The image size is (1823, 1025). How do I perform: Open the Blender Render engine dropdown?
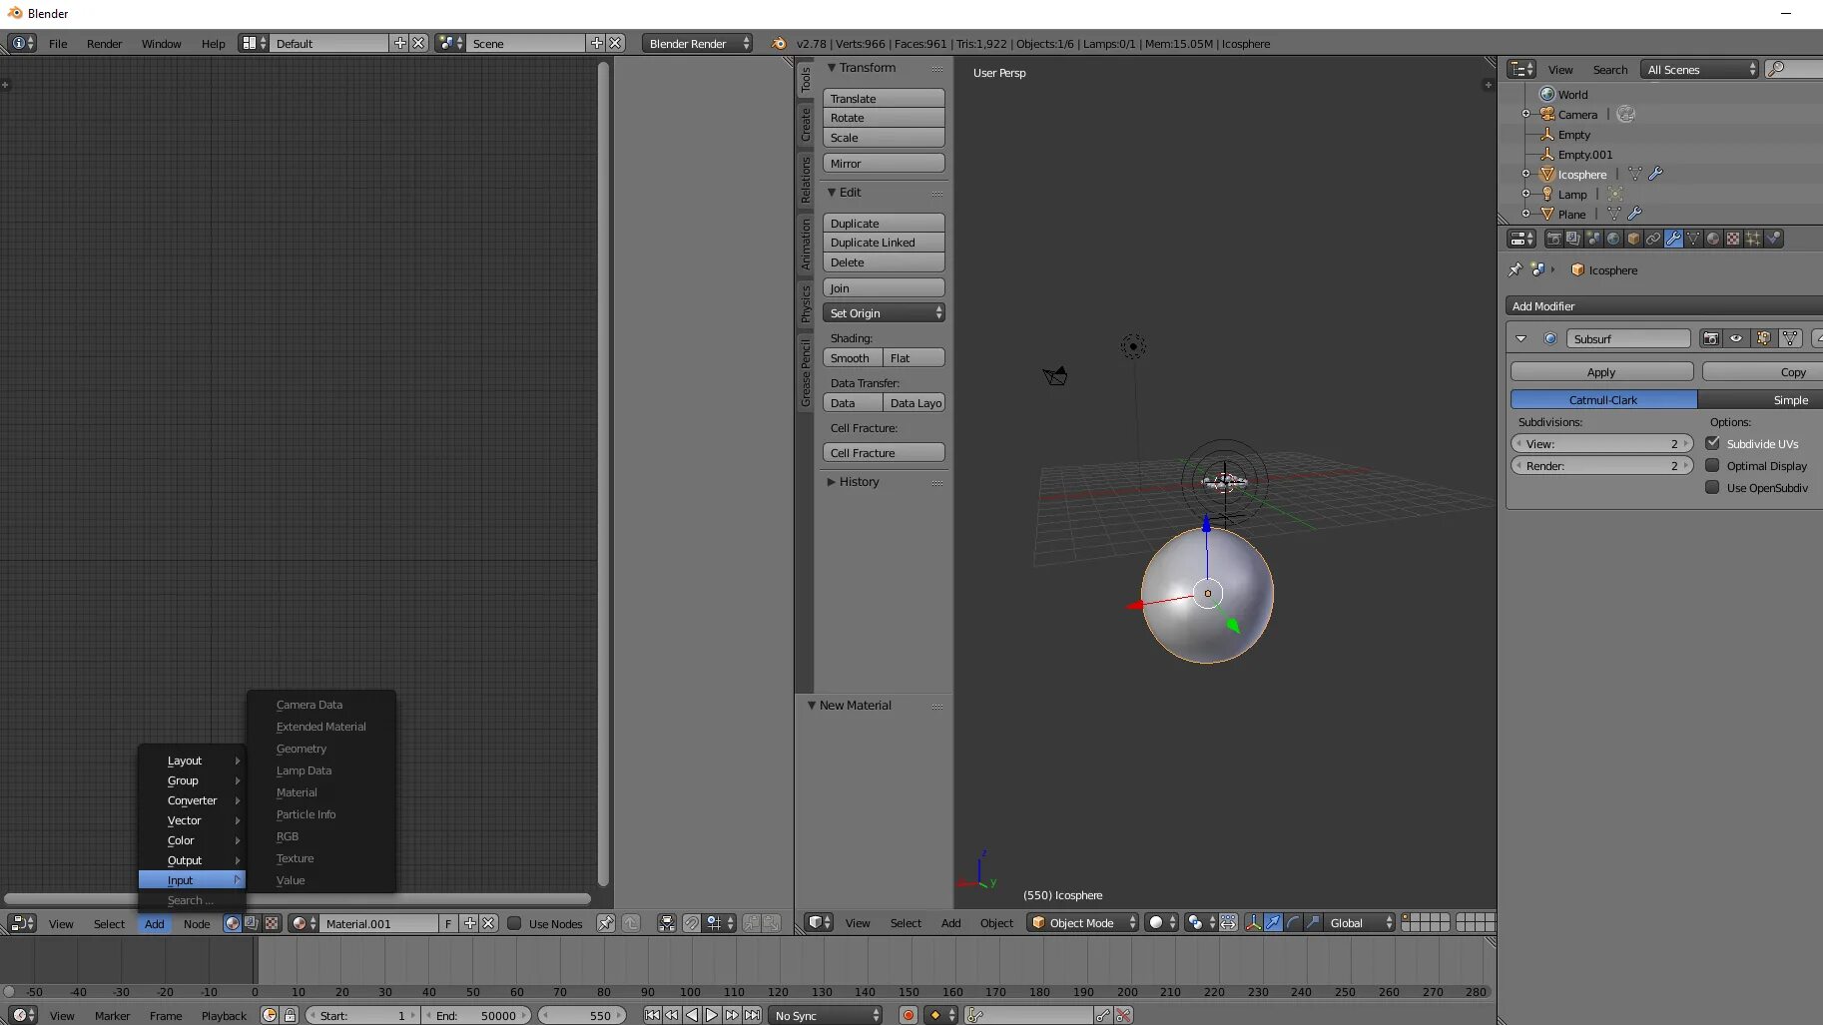pyautogui.click(x=697, y=43)
